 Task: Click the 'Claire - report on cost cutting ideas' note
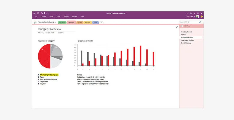(x=90, y=79)
